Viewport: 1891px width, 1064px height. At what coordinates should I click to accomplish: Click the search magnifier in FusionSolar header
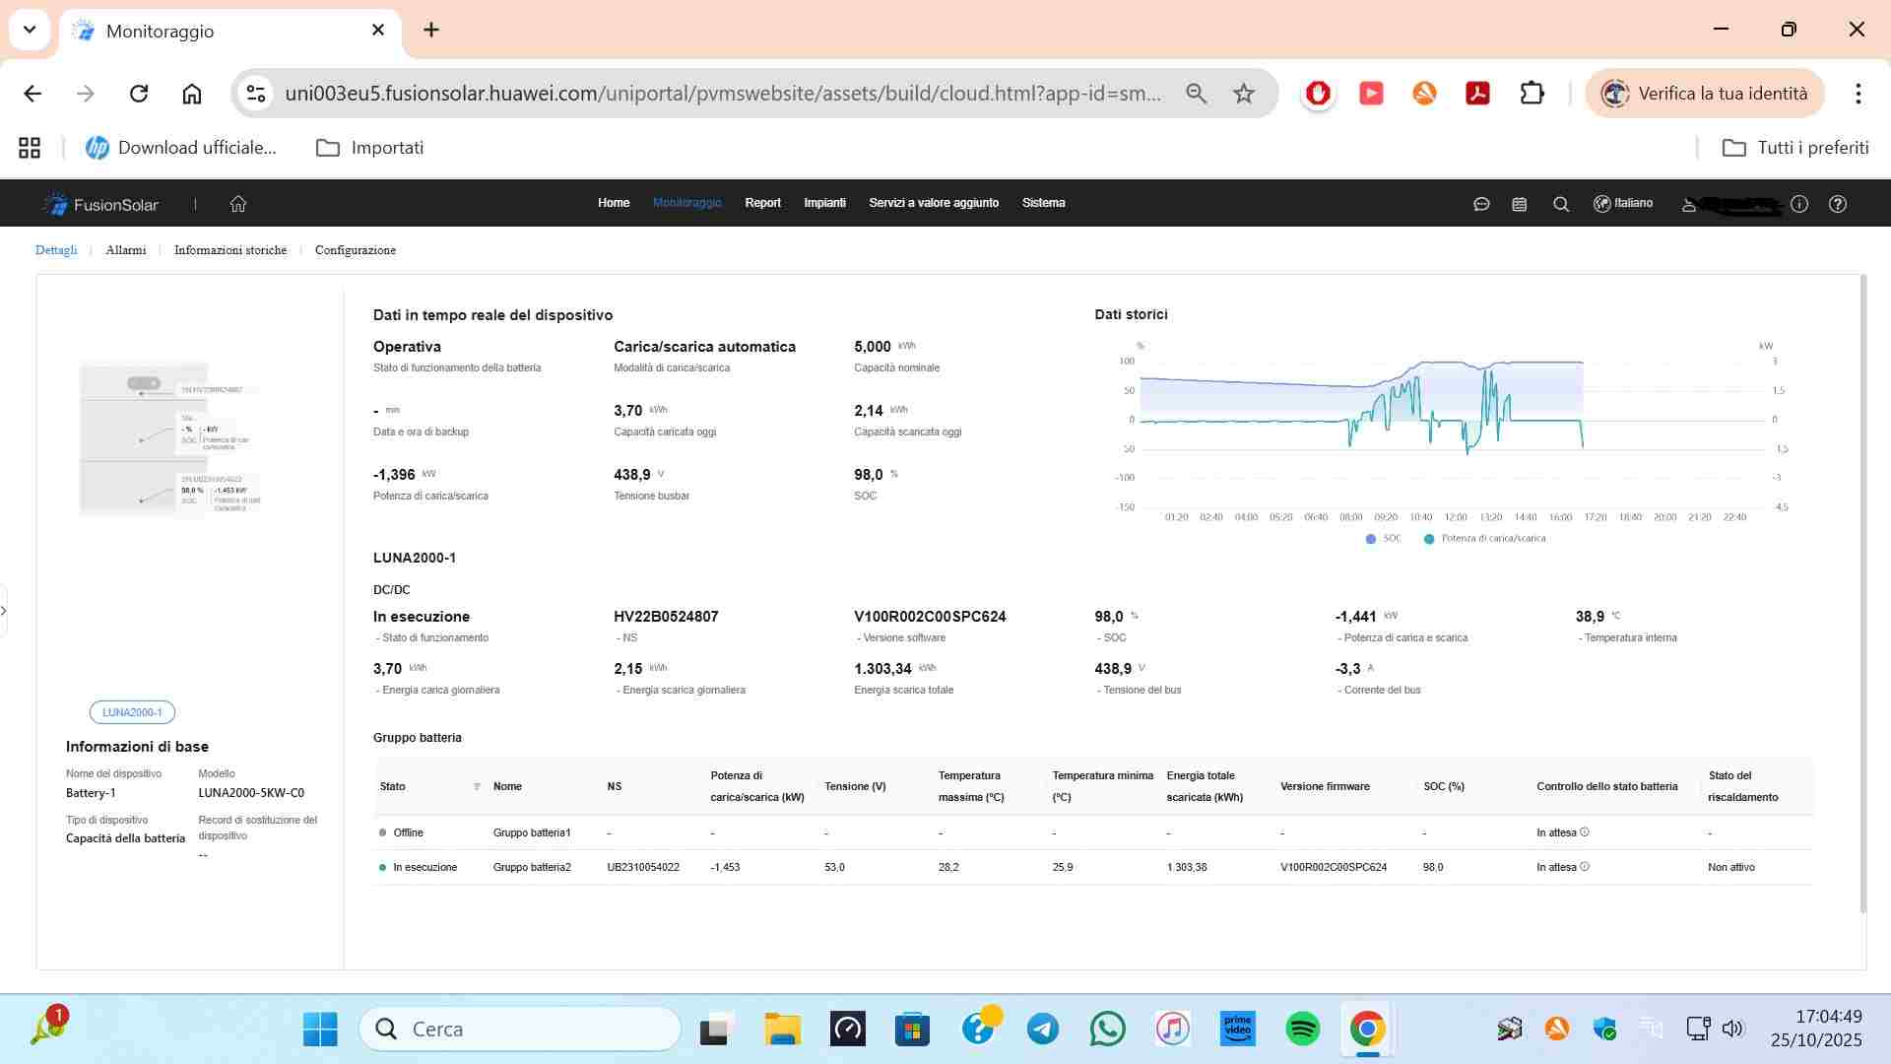coord(1561,204)
